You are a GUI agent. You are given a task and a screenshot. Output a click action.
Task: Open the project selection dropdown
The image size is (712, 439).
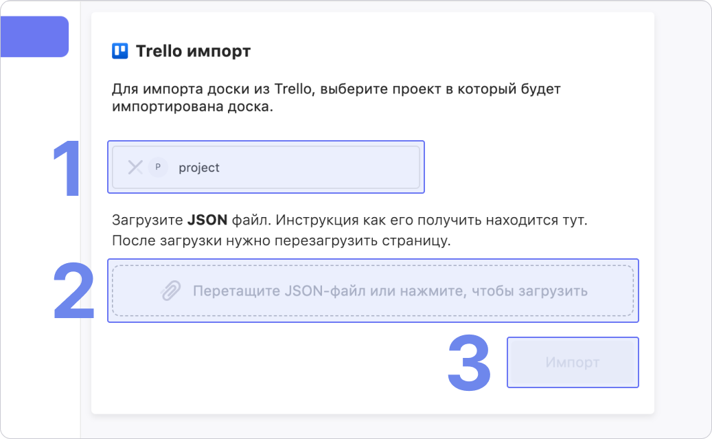point(266,167)
